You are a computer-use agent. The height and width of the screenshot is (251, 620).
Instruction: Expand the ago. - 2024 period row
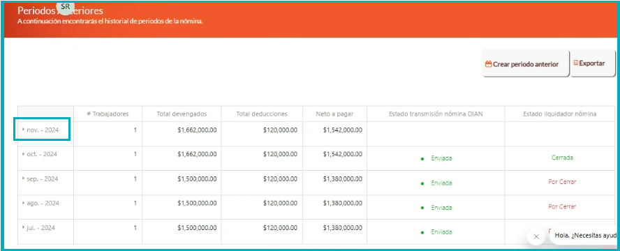(23, 204)
